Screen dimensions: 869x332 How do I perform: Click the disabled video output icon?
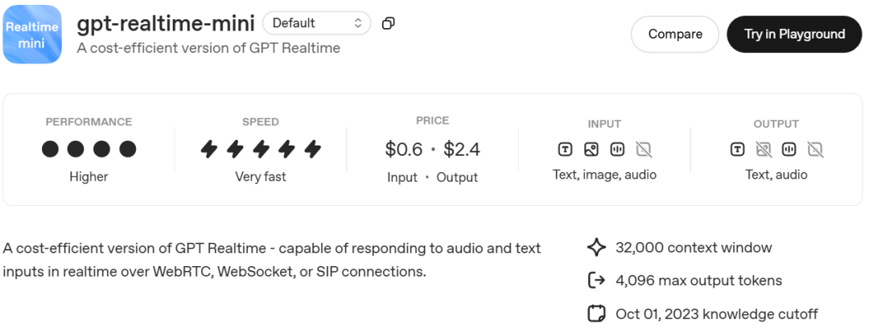815,149
